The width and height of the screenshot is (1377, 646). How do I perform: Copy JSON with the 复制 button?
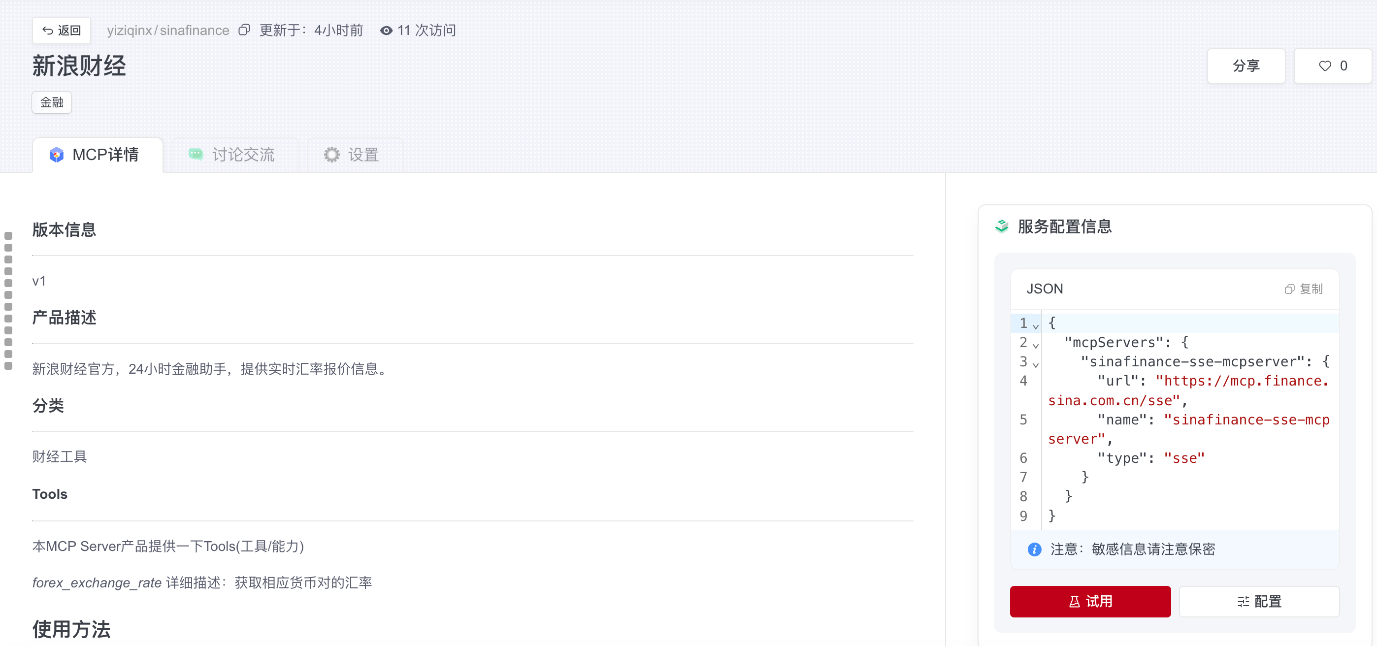(1303, 289)
